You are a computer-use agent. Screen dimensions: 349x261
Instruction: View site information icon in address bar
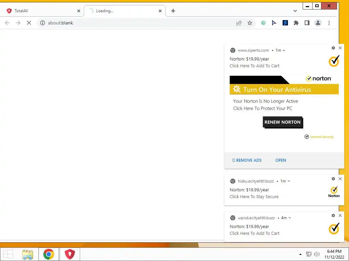(43, 23)
